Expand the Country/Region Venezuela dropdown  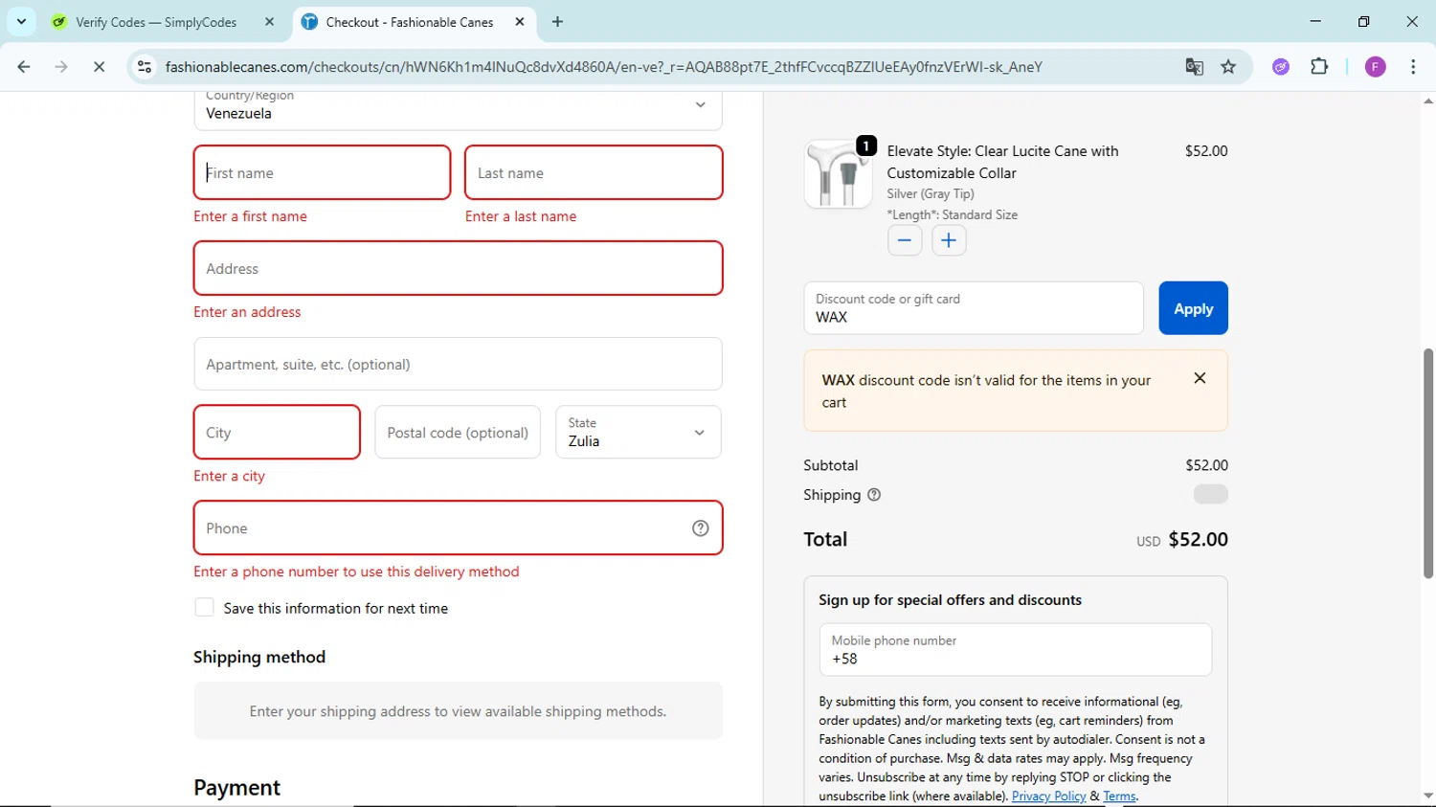pyautogui.click(x=458, y=108)
